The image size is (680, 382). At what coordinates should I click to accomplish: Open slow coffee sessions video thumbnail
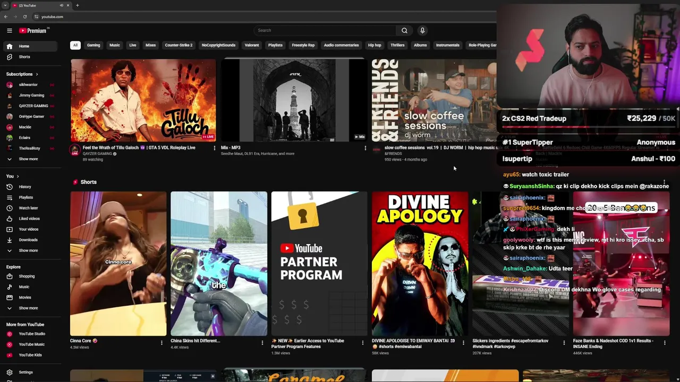pos(434,100)
